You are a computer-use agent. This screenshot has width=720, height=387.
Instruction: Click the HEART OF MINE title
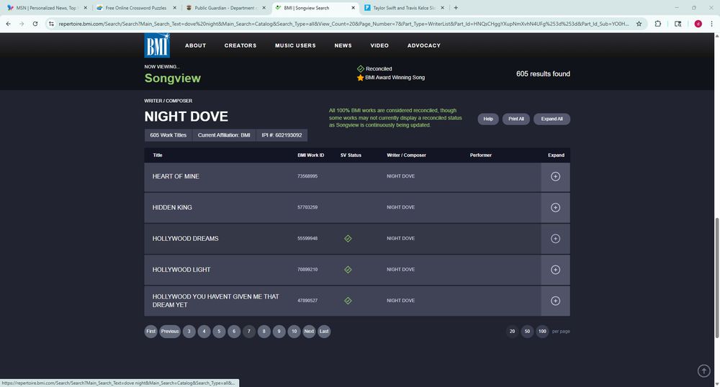tap(176, 176)
